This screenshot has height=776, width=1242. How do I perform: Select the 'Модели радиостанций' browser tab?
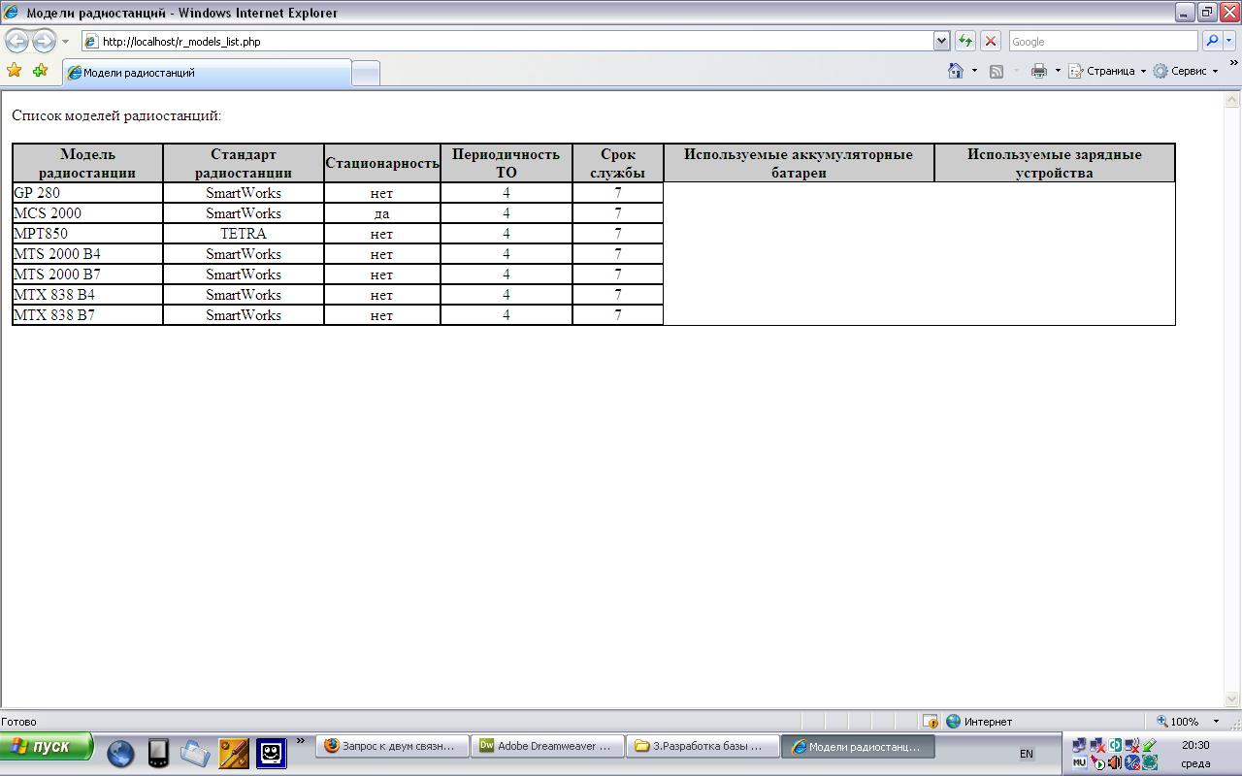[x=207, y=73]
